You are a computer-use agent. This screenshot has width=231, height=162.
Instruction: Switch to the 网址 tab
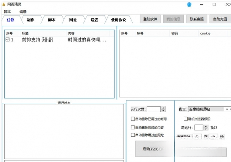73,20
